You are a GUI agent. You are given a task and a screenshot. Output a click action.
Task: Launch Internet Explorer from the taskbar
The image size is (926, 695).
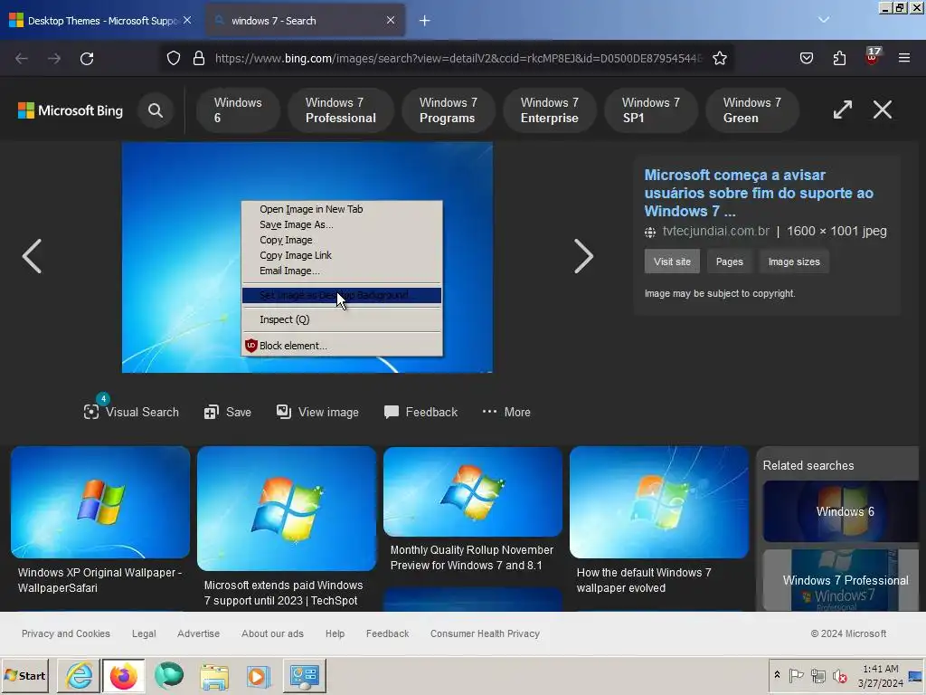tap(80, 675)
